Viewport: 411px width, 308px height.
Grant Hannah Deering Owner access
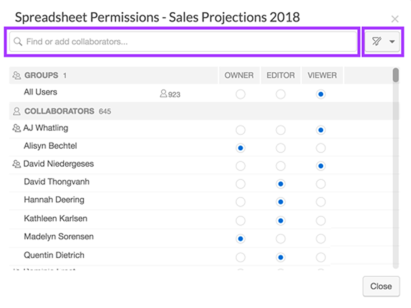point(240,202)
